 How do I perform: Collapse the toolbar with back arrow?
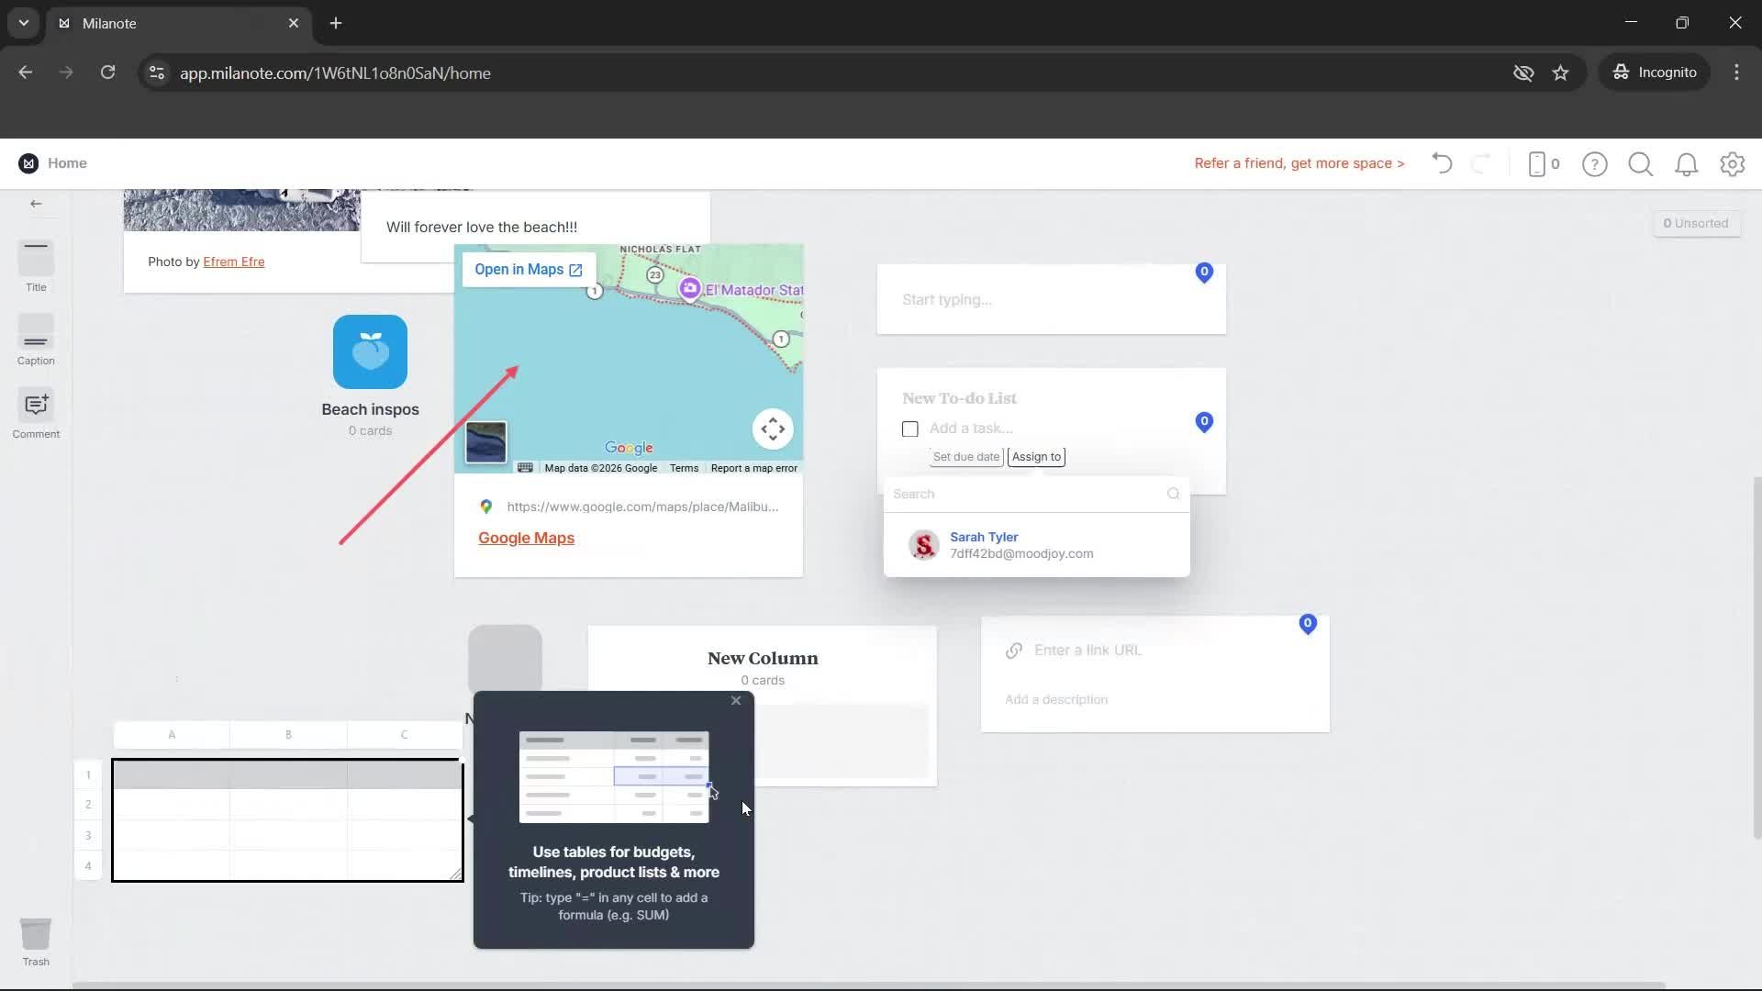click(36, 204)
